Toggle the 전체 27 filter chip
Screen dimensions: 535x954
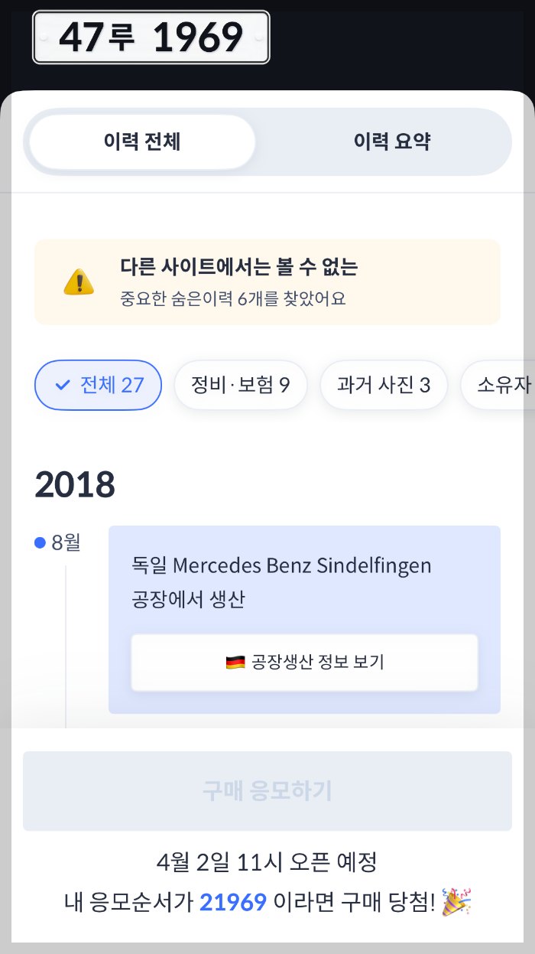point(98,385)
